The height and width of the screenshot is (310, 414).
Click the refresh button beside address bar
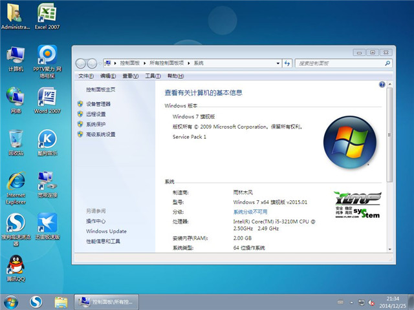point(287,63)
